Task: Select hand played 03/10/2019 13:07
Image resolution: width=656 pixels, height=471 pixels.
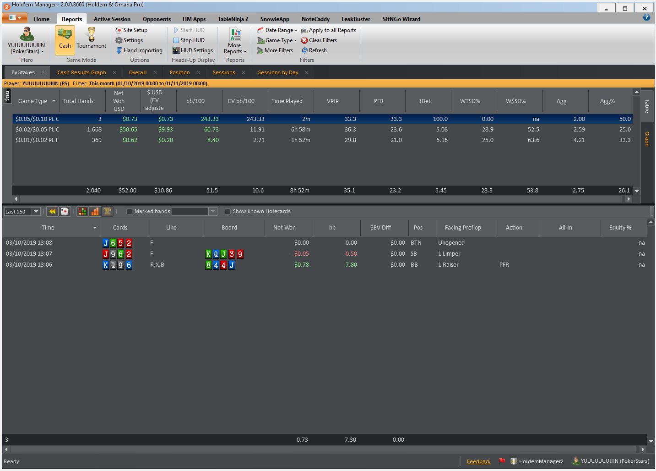Action: pos(324,254)
